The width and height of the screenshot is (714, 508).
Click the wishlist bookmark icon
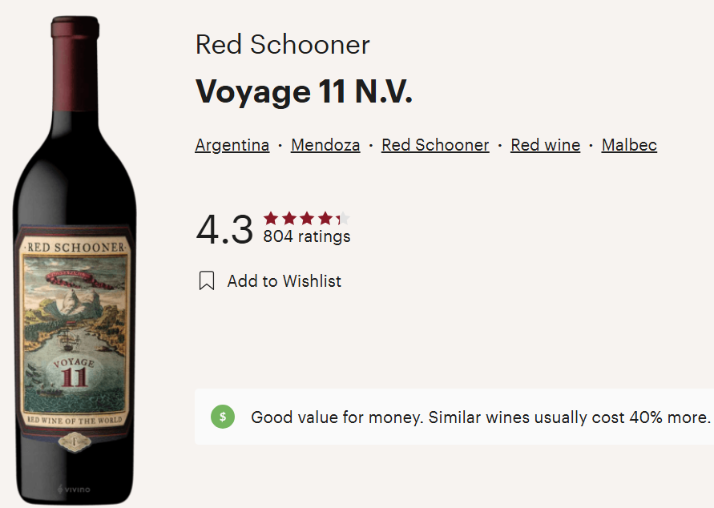pos(207,281)
